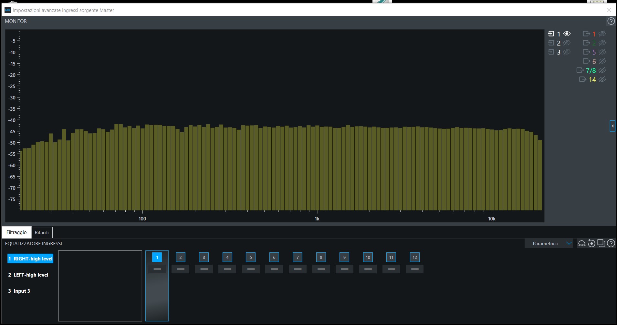Click the dash value field under band 12

[x=415, y=269]
